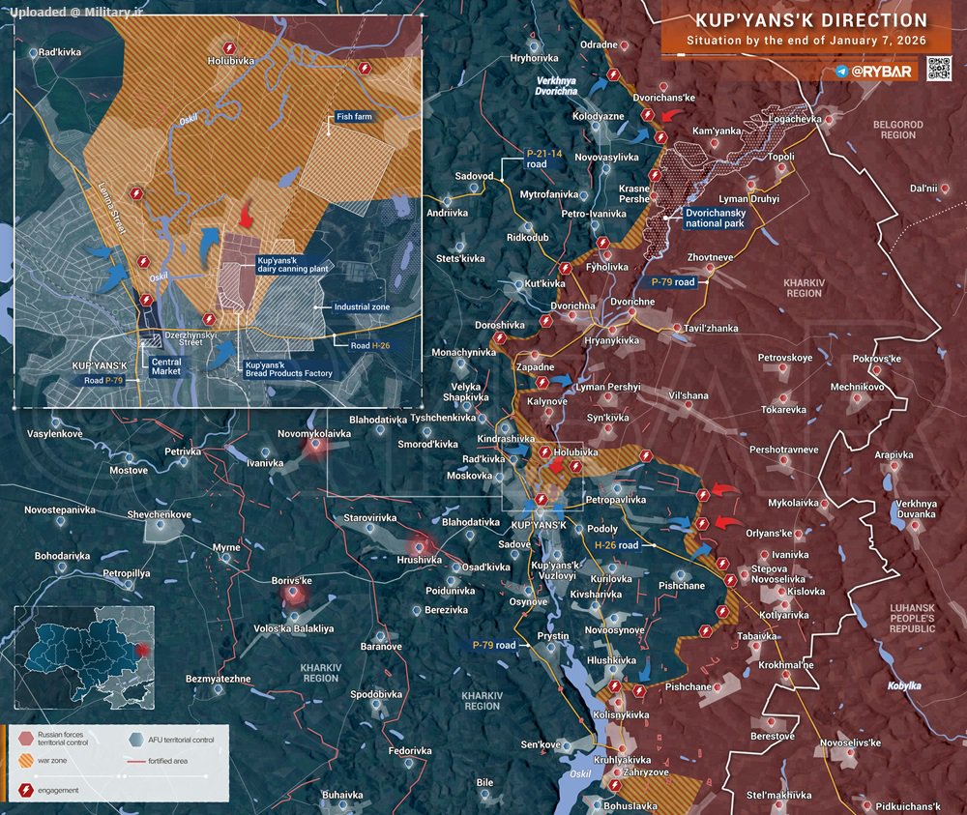Click the 'Novostepanivka' label
The height and width of the screenshot is (815, 967).
click(60, 509)
